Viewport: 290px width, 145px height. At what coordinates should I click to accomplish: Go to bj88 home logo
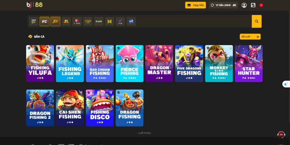(x=34, y=5)
